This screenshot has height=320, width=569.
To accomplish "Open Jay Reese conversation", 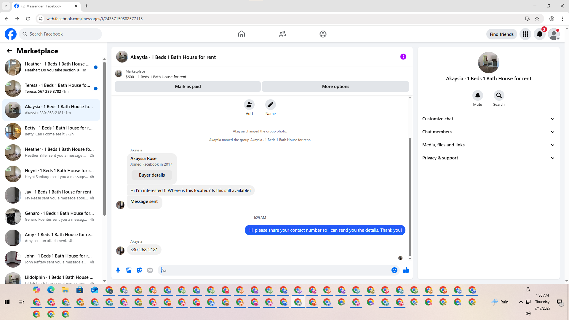I will [x=51, y=195].
